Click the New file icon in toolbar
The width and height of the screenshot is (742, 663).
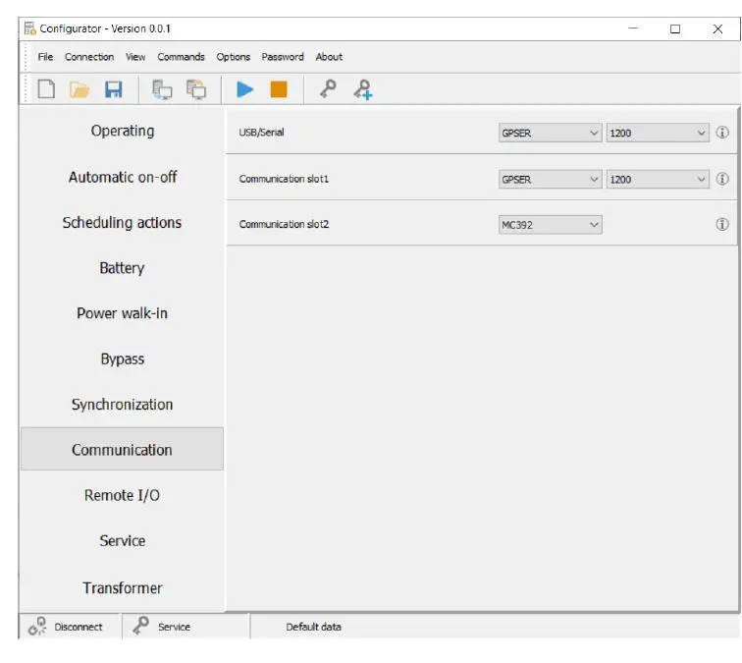(x=46, y=89)
